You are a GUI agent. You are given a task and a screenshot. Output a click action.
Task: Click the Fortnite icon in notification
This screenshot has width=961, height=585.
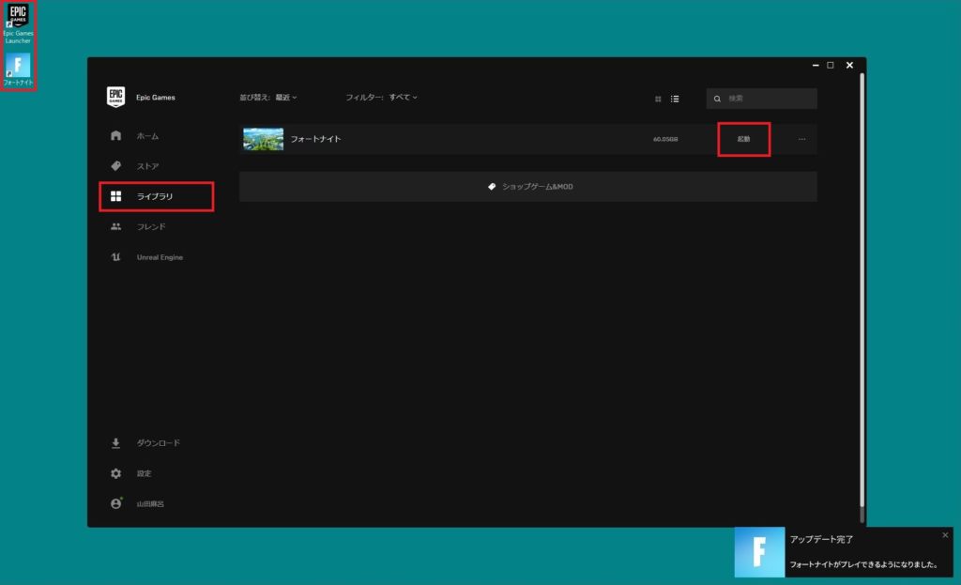[x=759, y=552]
